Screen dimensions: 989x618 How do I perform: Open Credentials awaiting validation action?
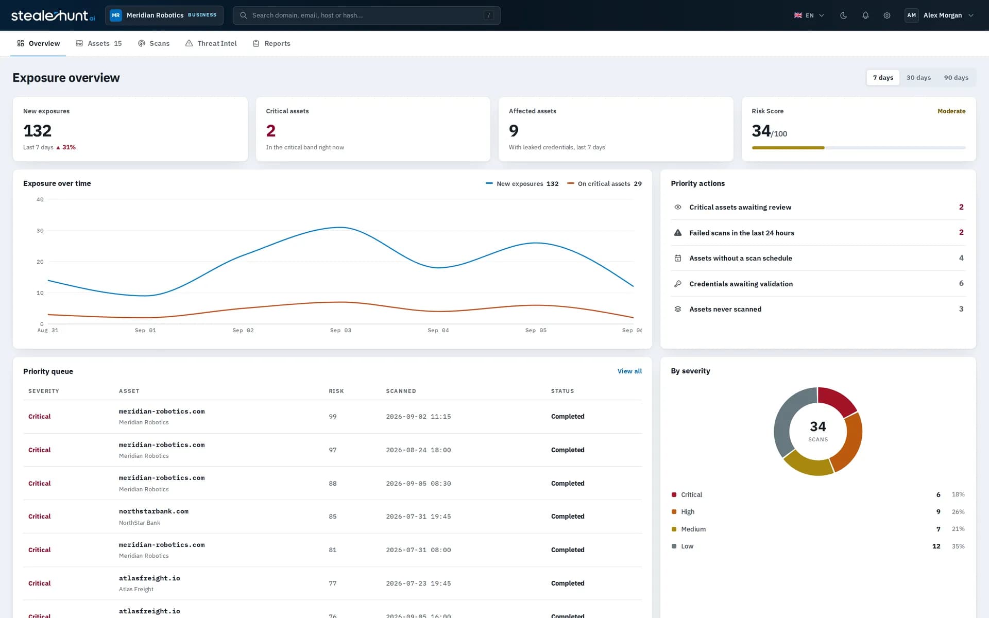point(818,284)
